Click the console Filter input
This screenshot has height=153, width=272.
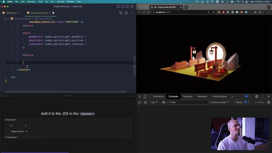coord(188,102)
